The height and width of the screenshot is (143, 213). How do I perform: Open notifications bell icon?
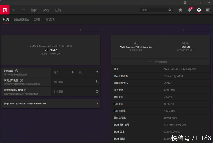pyautogui.click(x=189, y=10)
